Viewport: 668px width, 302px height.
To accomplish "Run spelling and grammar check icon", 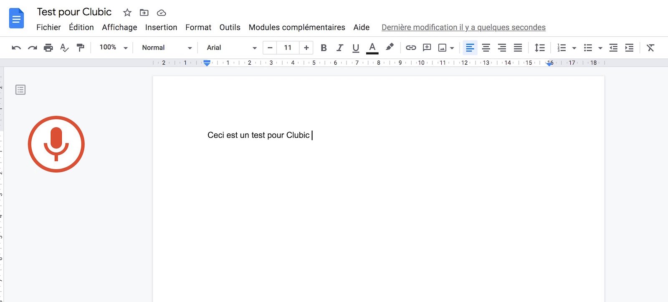I will (64, 48).
